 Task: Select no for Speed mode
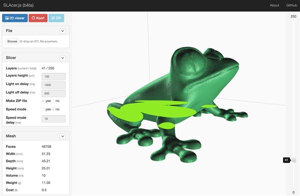53,109
